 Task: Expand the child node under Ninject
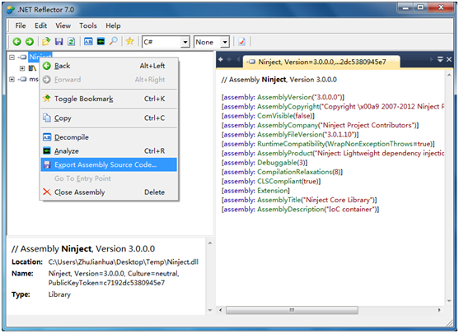pos(22,68)
